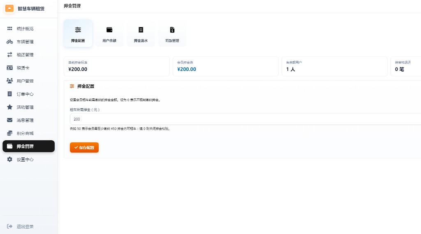Click the receipt icon in 押金流水 tab
This screenshot has width=421, height=234.
(141, 30)
